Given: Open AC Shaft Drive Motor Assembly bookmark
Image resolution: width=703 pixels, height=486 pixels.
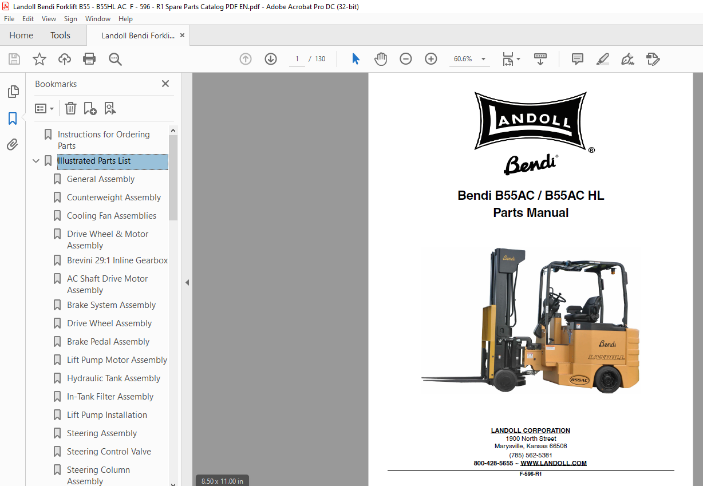Looking at the screenshot, I should point(108,285).
